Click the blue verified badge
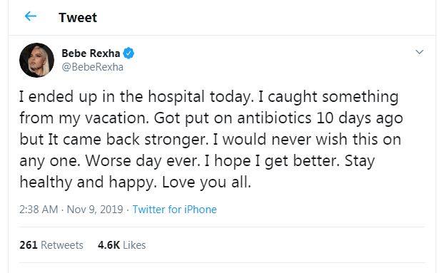The height and width of the screenshot is (273, 442). coord(129,53)
